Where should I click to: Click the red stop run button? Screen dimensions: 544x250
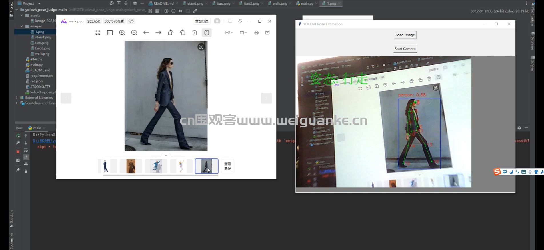[x=18, y=151]
